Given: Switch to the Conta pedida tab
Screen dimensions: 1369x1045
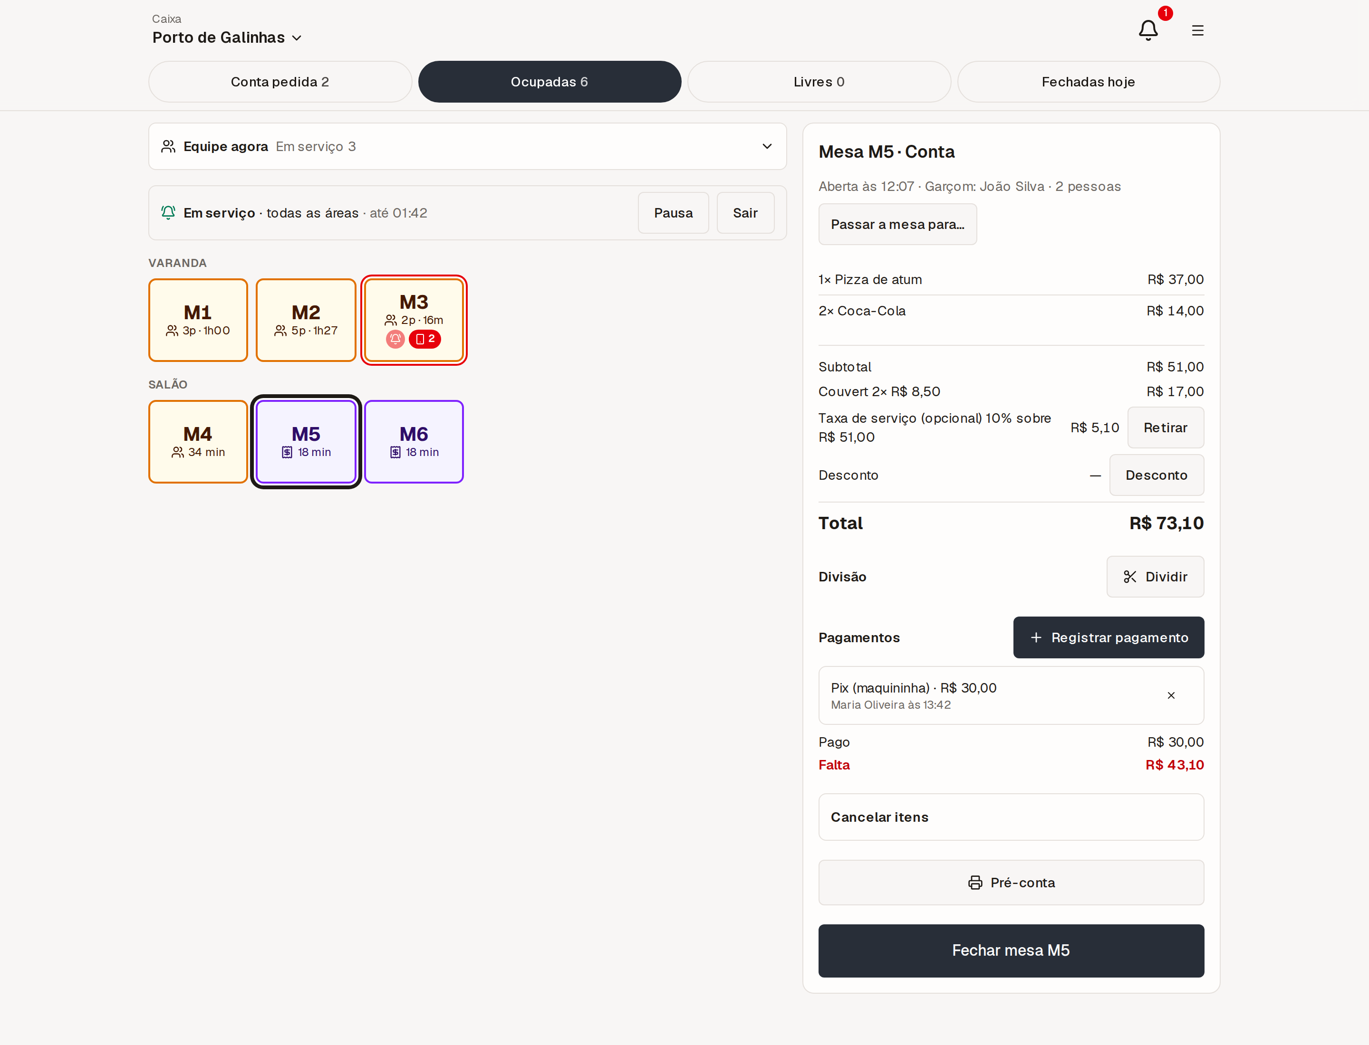Looking at the screenshot, I should 280,82.
